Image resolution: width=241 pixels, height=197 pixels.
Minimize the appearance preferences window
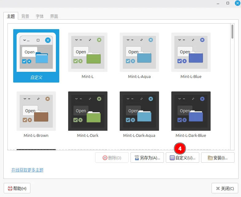218,3
